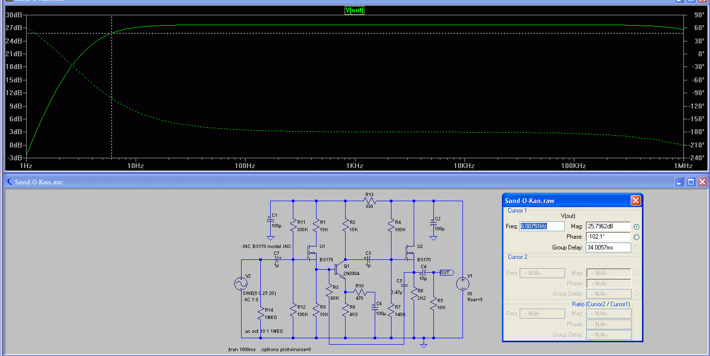710x356 pixels.
Task: Click the U1 BS170 MOSFET symbol
Action: (313, 253)
